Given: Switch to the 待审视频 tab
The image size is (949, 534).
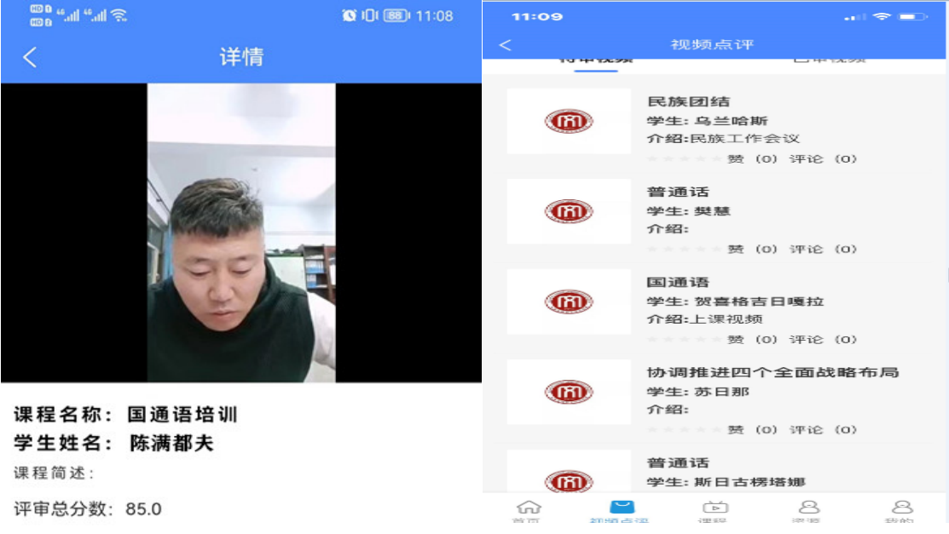Looking at the screenshot, I should point(595,60).
